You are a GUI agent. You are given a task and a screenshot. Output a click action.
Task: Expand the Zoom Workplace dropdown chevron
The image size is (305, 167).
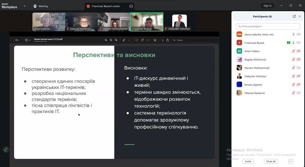pos(24,6)
